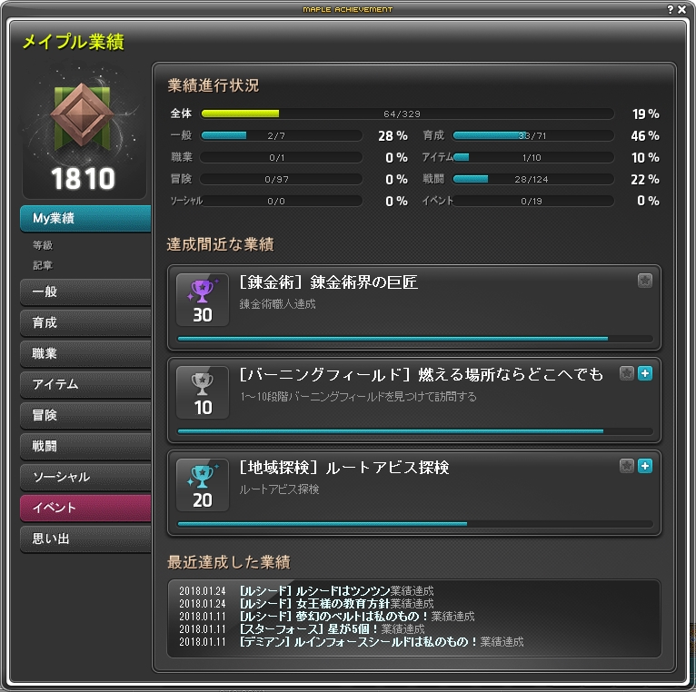Expand the ルートアビス探検 achievement with plus
696x692 pixels.
click(x=645, y=466)
